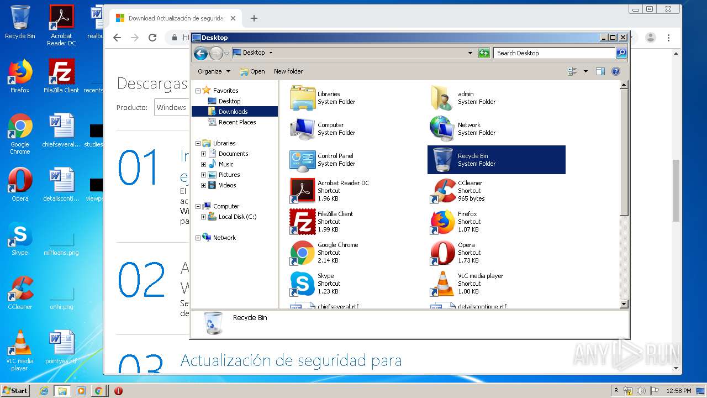Image resolution: width=707 pixels, height=398 pixels.
Task: Toggle the Explorer preview pane button
Action: 600,71
